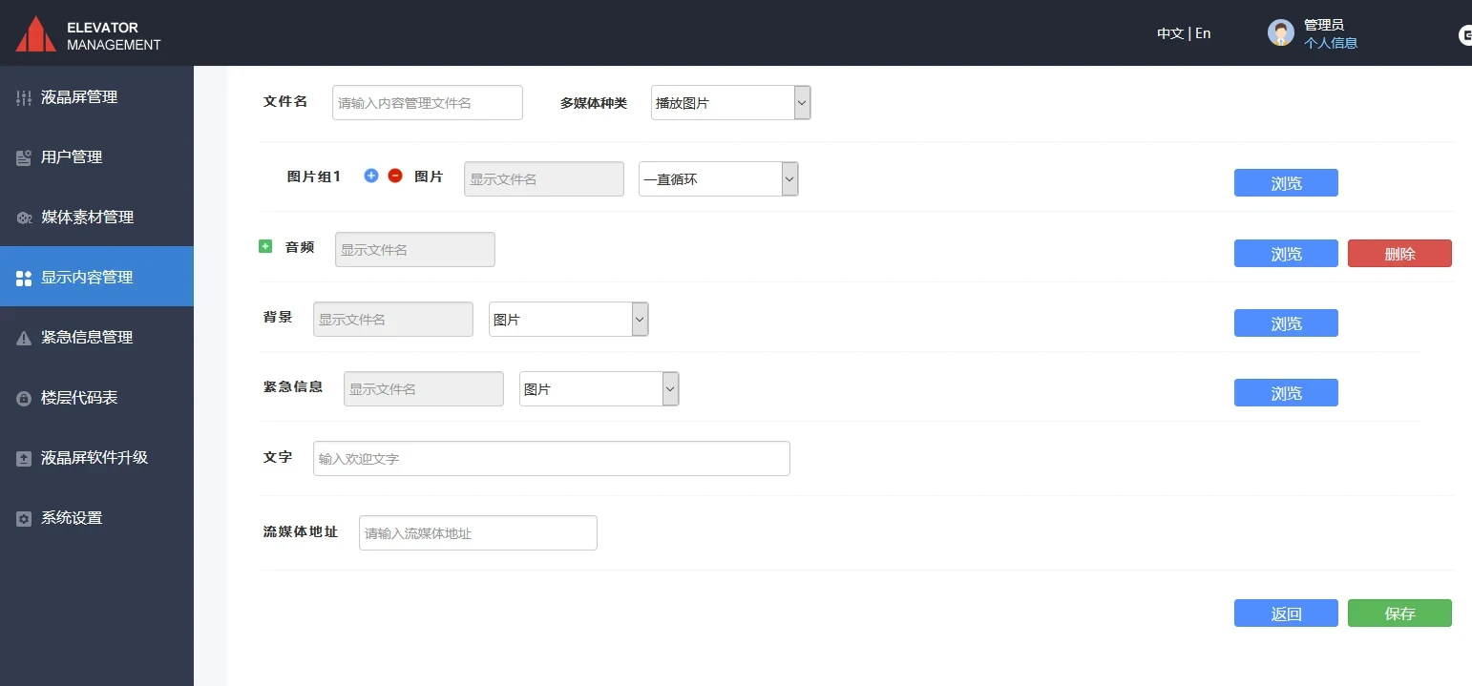
Task: Switch language to 中文
Action: [x=1170, y=33]
